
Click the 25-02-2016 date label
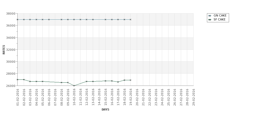pyautogui.click(x=169, y=97)
